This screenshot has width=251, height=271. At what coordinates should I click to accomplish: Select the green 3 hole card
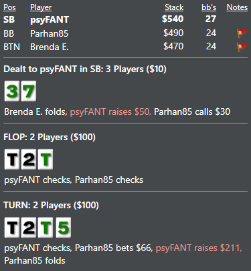[x=12, y=91]
